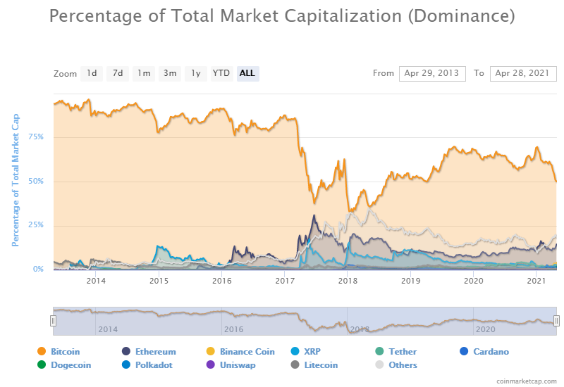Select the ALL zoom range
The image size is (564, 387).
click(x=248, y=74)
